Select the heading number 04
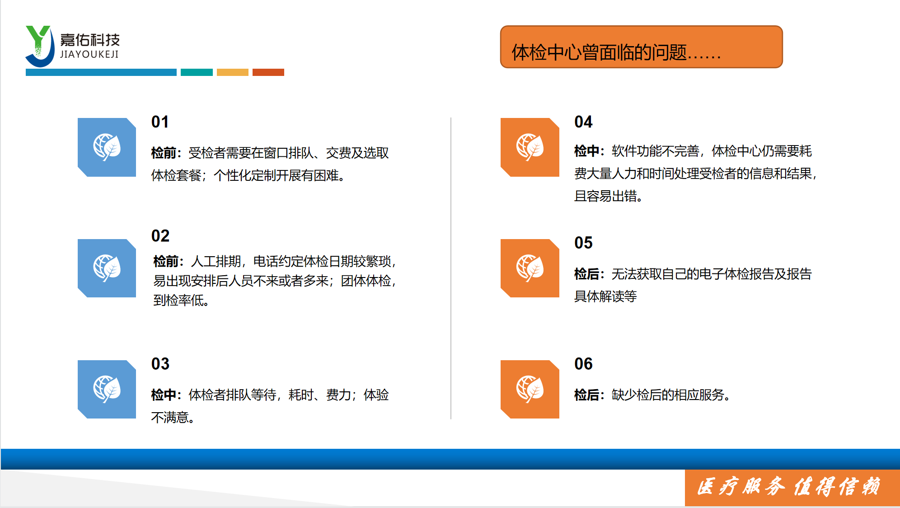The image size is (900, 508). pos(583,122)
